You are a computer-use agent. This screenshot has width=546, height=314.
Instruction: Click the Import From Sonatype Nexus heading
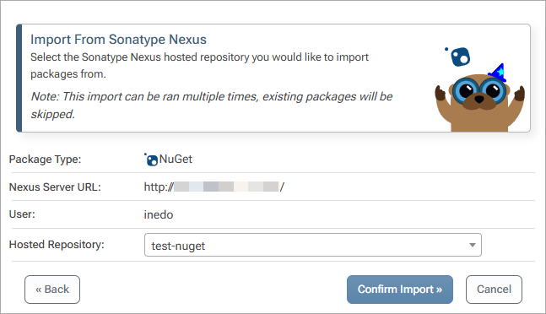tap(118, 40)
